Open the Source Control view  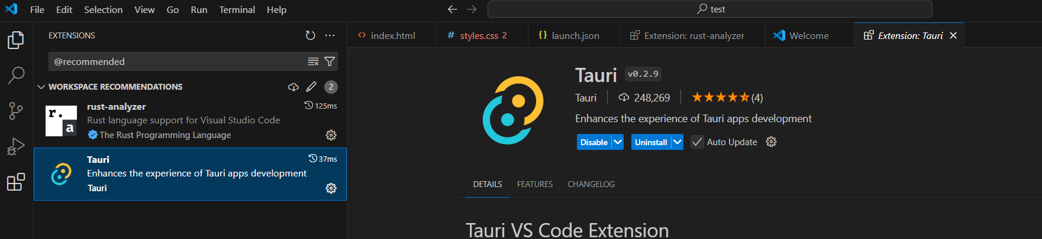16,111
